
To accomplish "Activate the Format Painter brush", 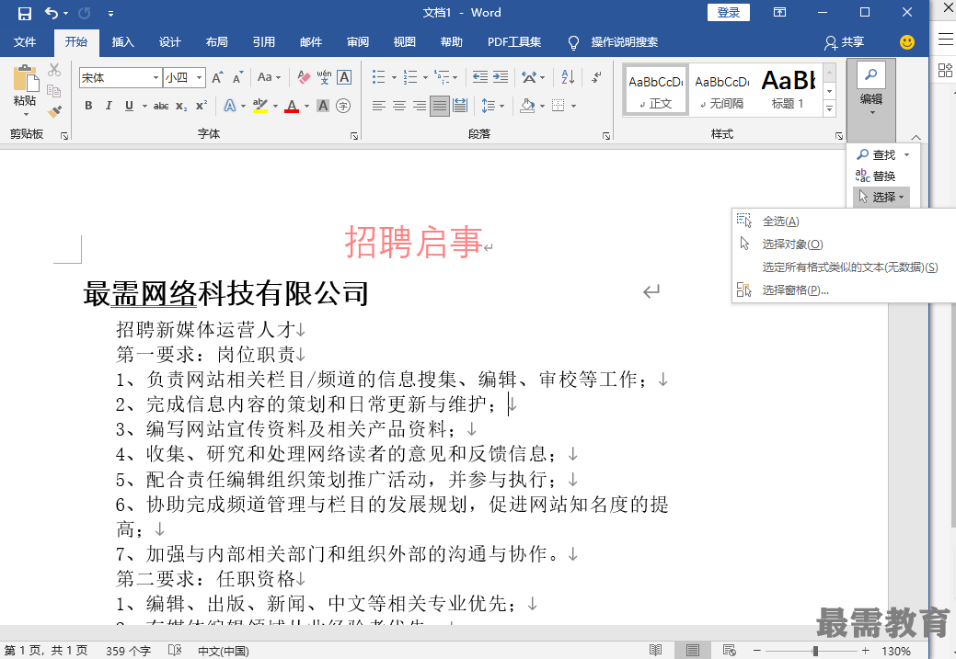I will tap(54, 112).
